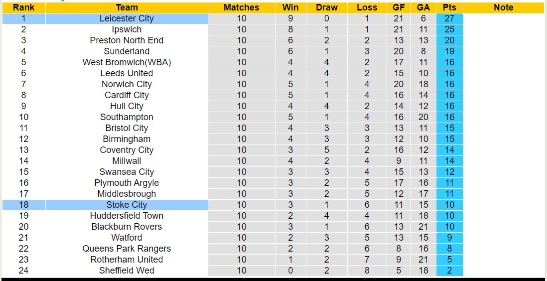Click Leicester City's 27 points cell
The height and width of the screenshot is (281, 547).
[449, 18]
